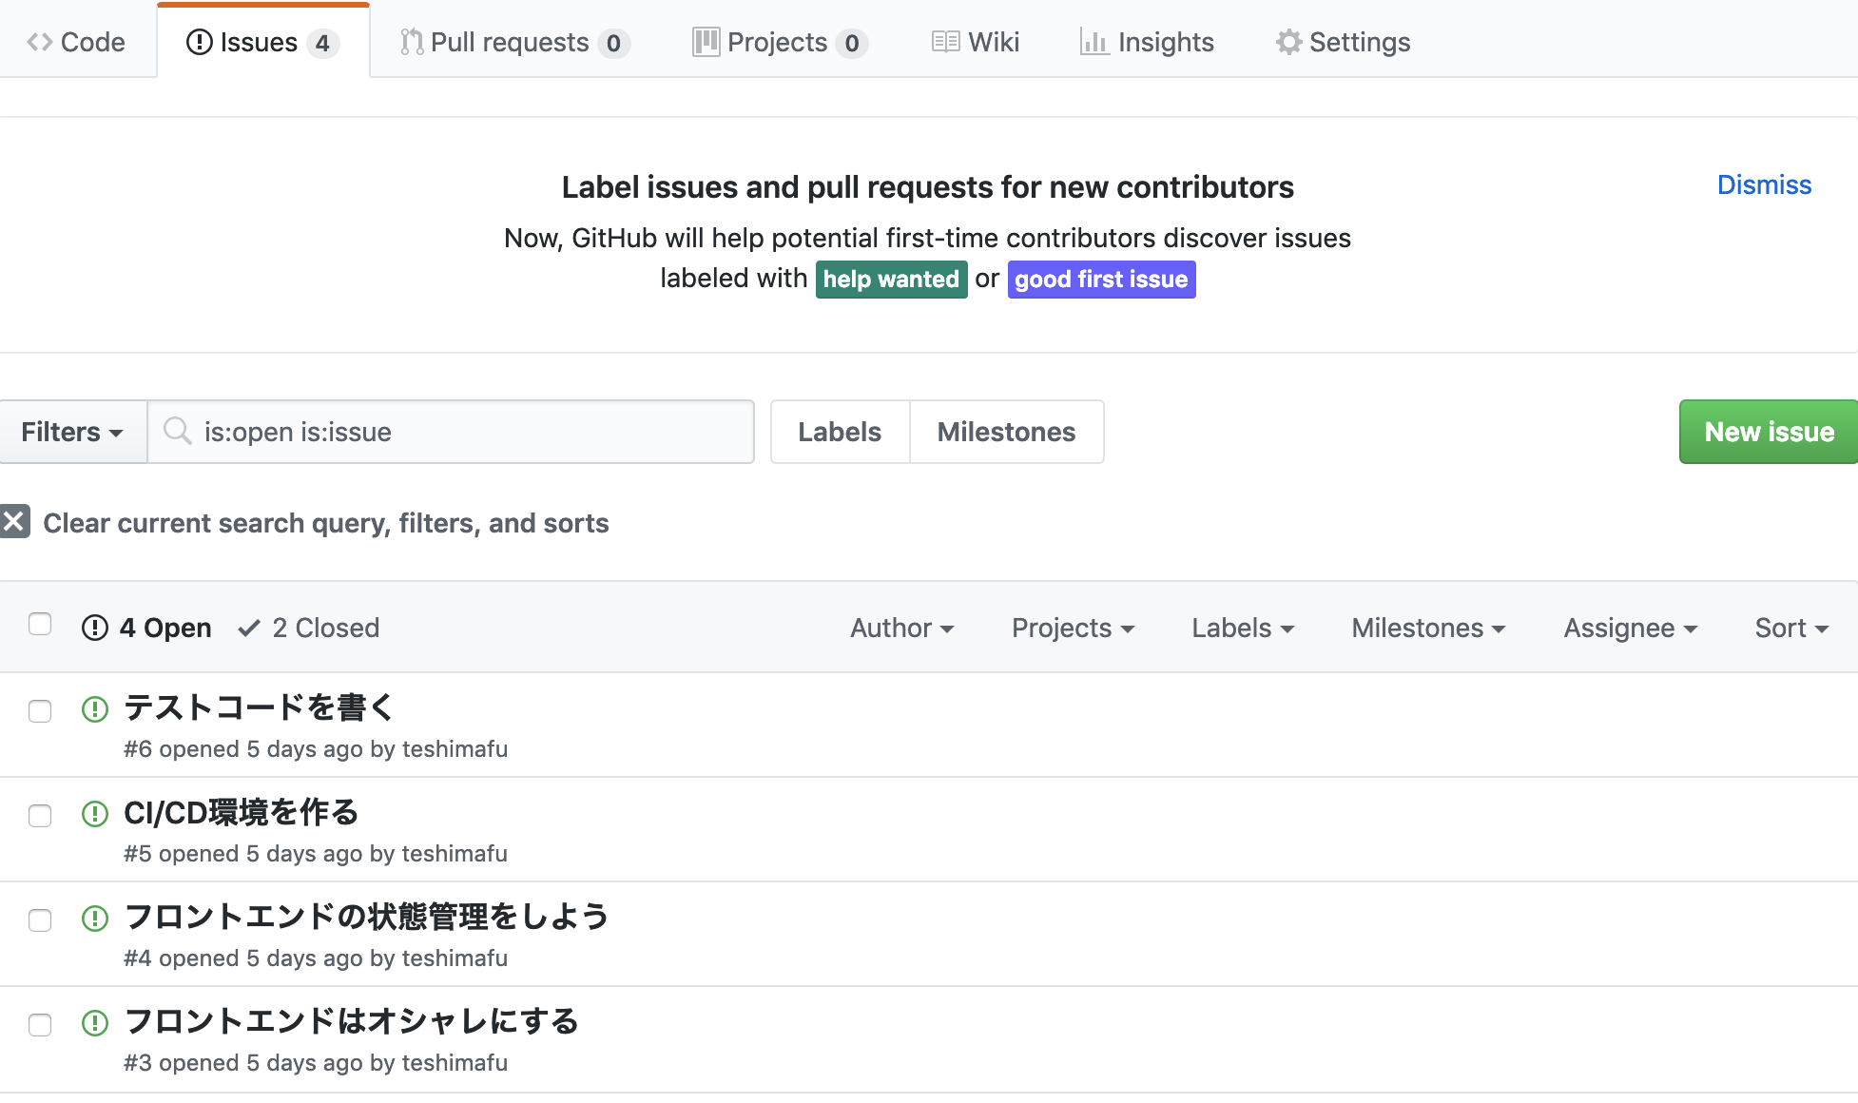The image size is (1858, 1103).
Task: Dismiss the new contributors banner
Action: pos(1764,184)
